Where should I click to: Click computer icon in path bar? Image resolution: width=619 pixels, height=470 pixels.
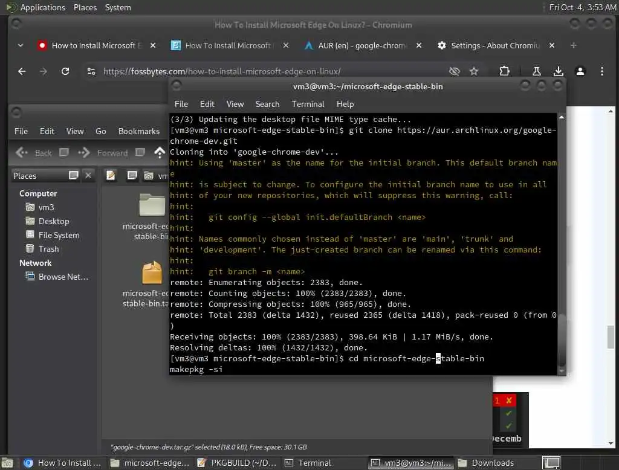[132, 176]
